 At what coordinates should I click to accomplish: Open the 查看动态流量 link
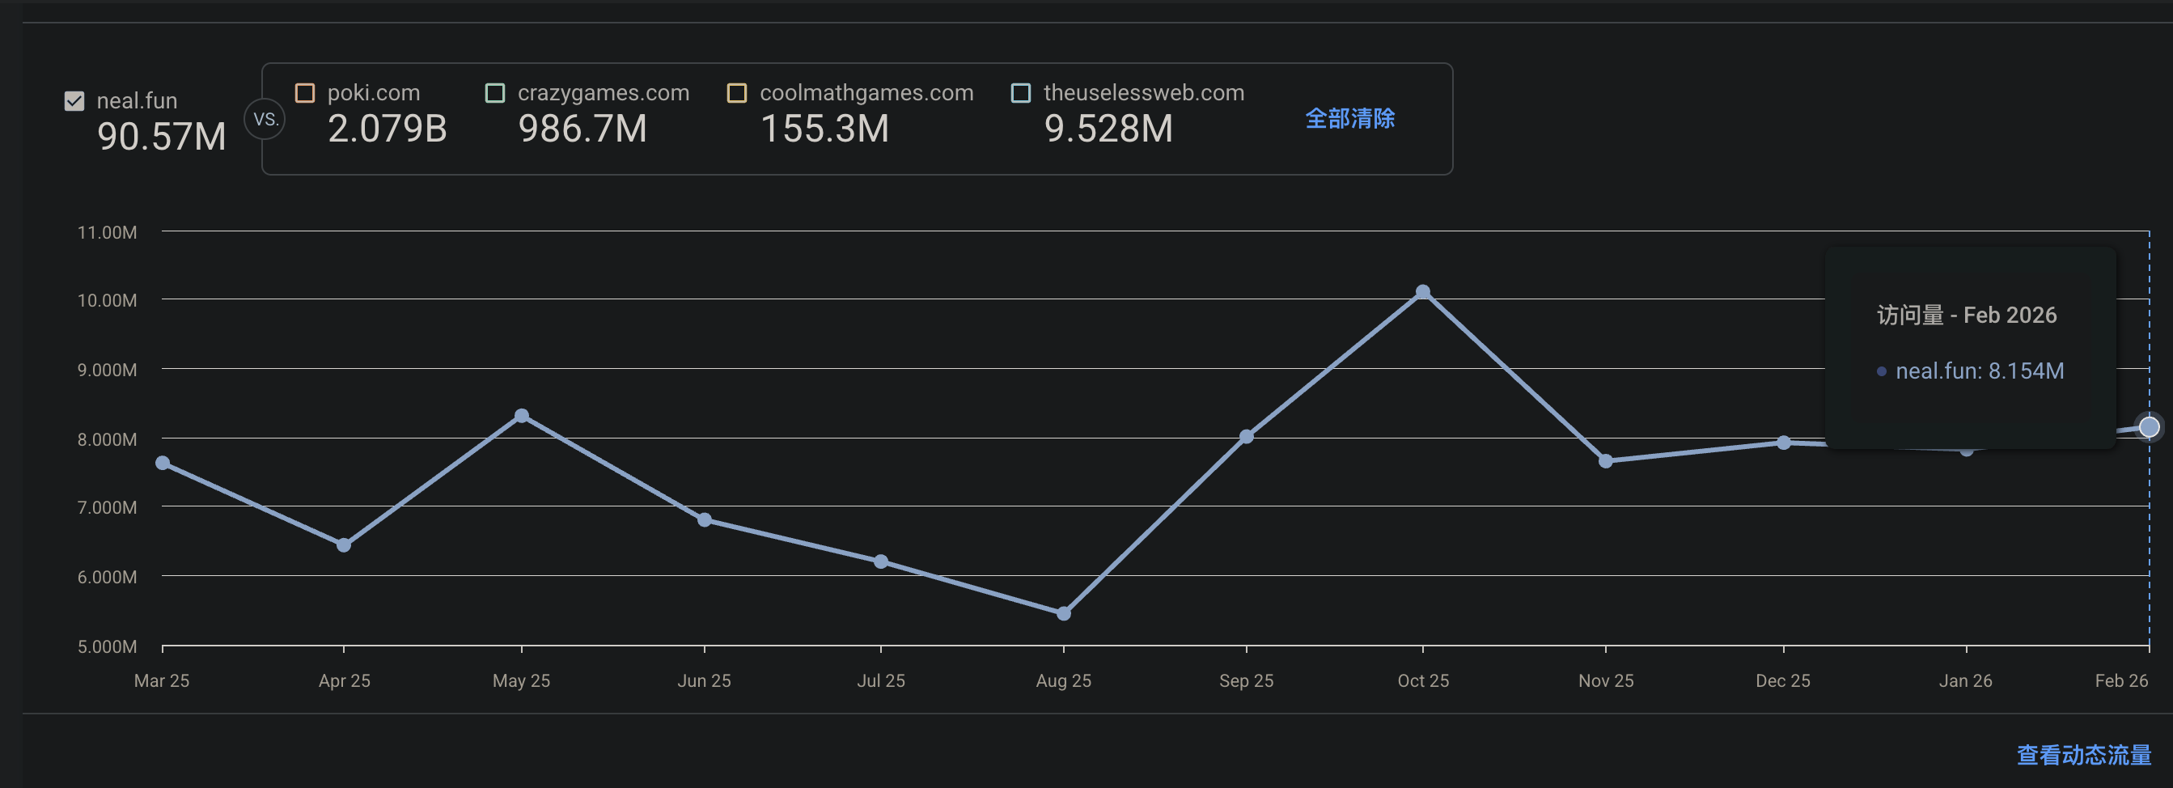pos(2082,754)
